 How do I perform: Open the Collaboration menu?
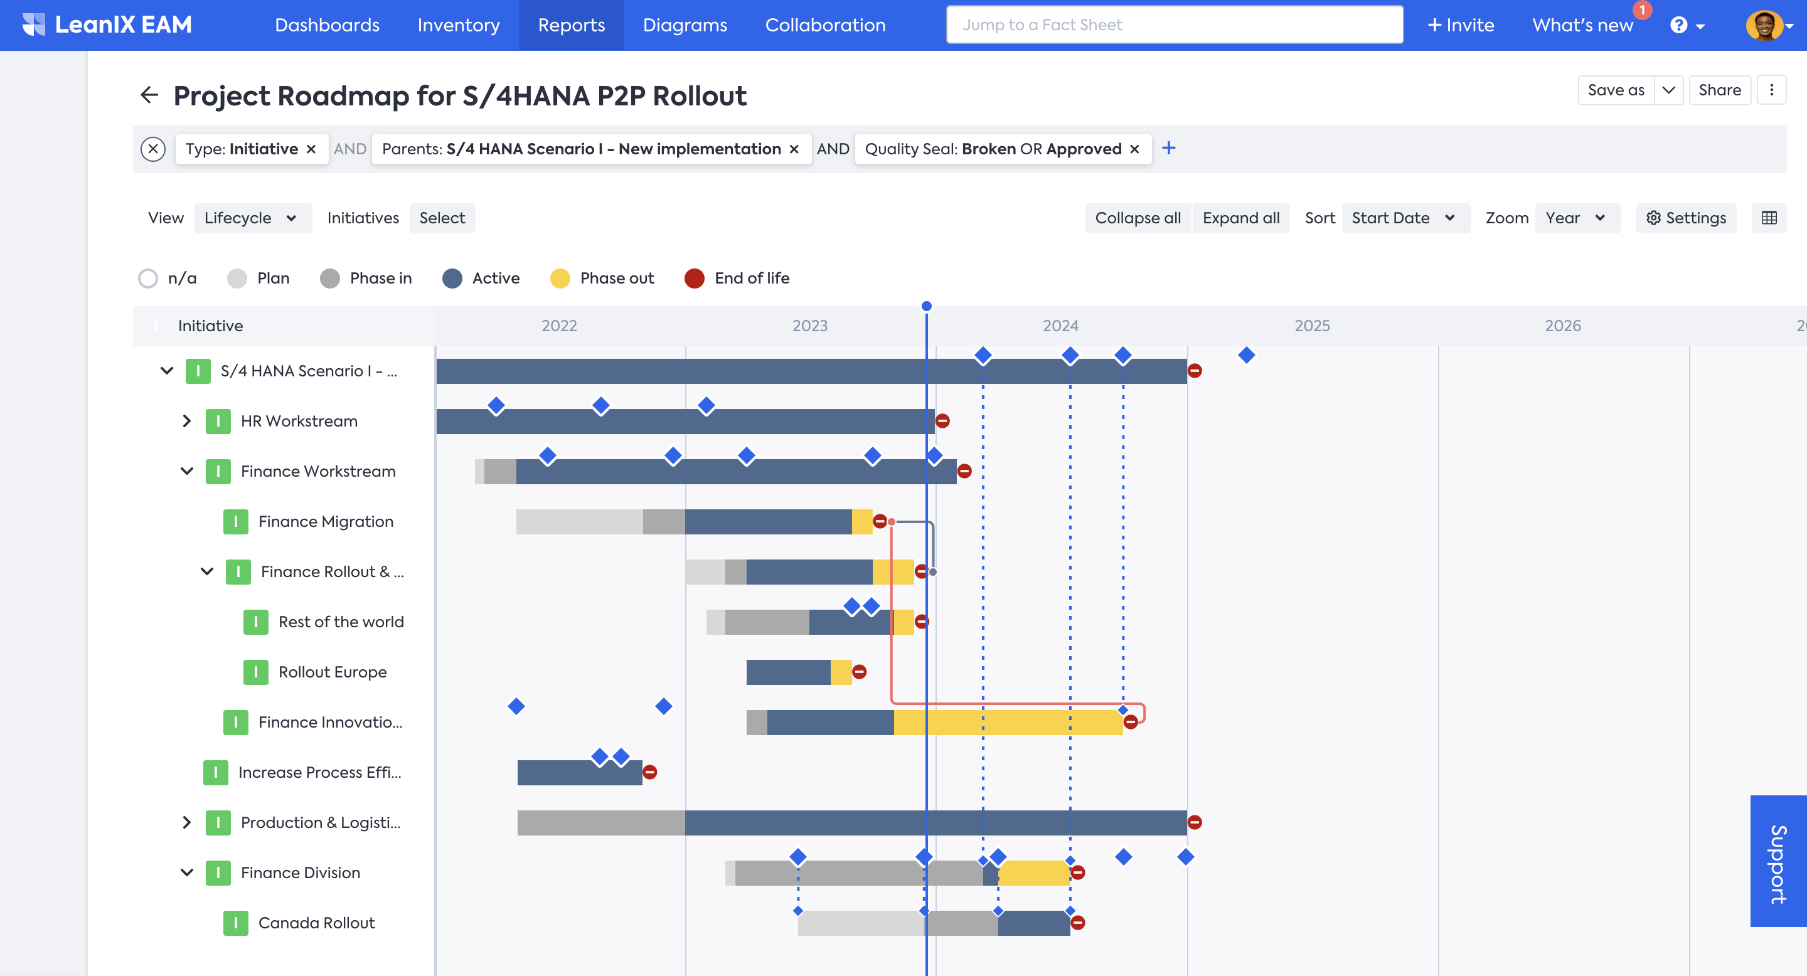pos(825,25)
